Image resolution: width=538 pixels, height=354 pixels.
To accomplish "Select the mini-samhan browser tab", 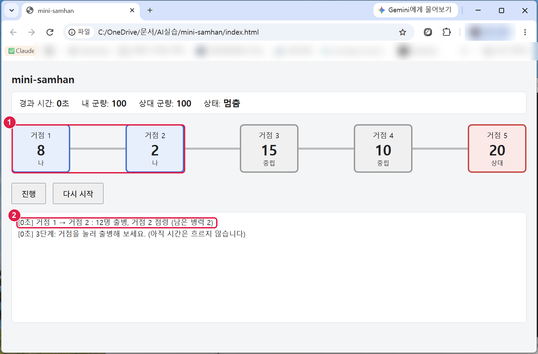I will (81, 11).
